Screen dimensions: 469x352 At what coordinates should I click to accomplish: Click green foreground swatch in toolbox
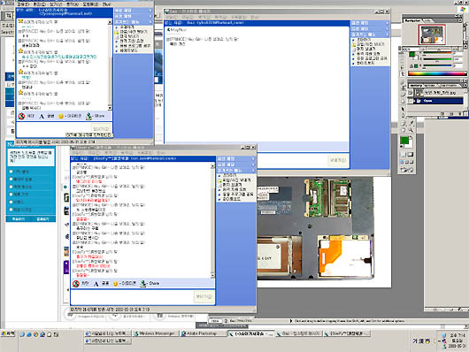click(404, 141)
